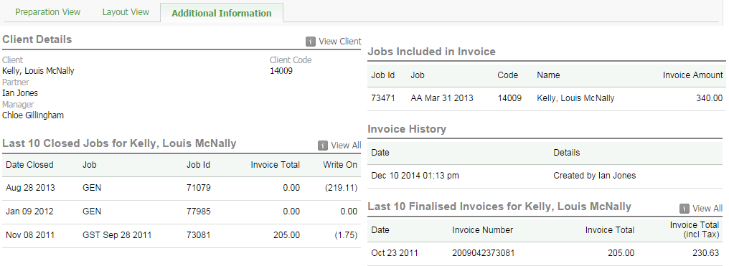Click the Invoice Number column header
This screenshot has width=729, height=266.
(483, 230)
